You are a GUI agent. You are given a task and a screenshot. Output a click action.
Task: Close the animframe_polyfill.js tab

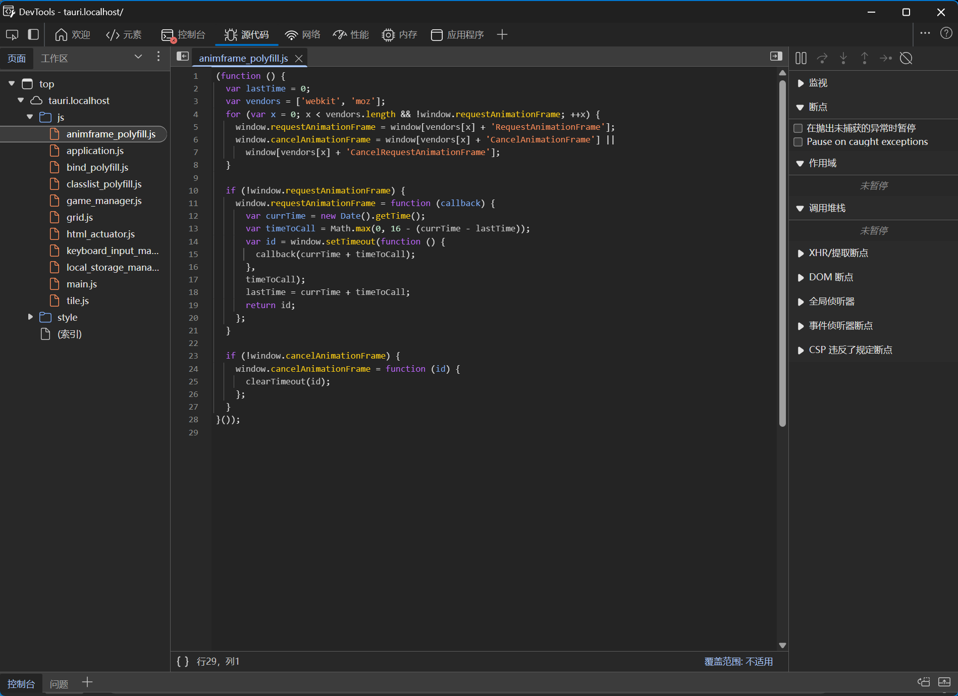click(299, 59)
